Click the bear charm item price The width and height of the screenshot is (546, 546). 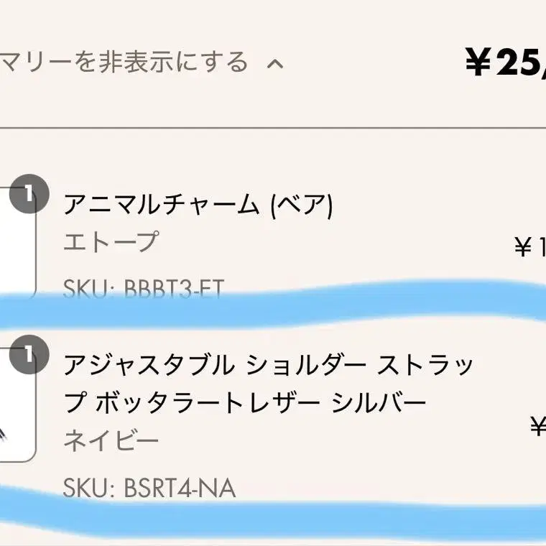click(x=530, y=247)
